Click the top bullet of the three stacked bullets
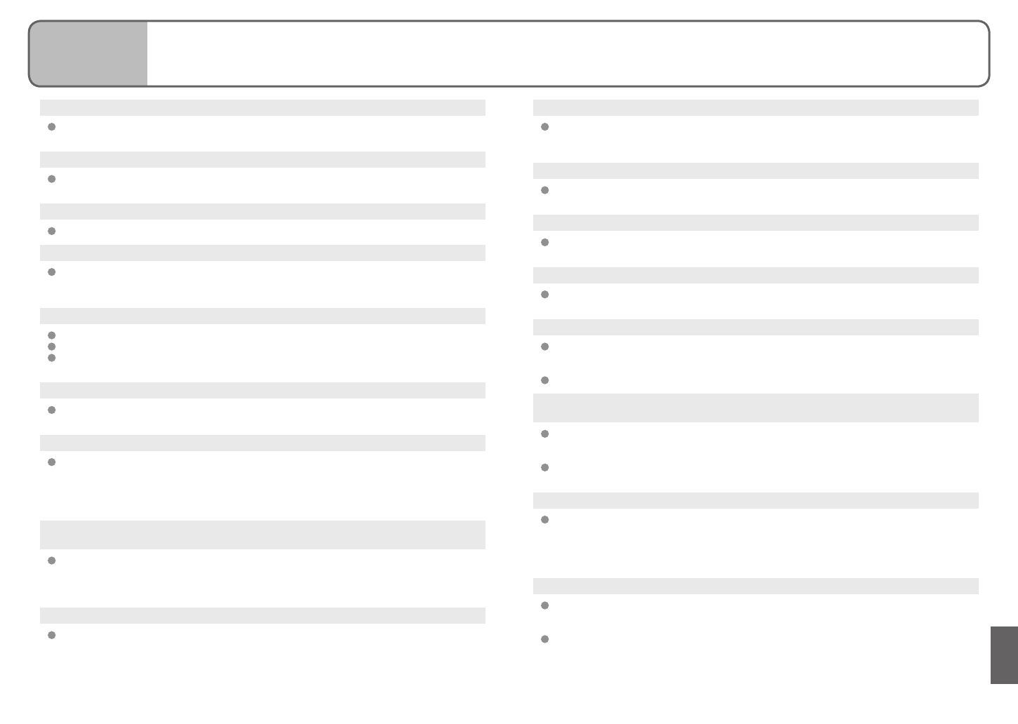 coord(51,335)
